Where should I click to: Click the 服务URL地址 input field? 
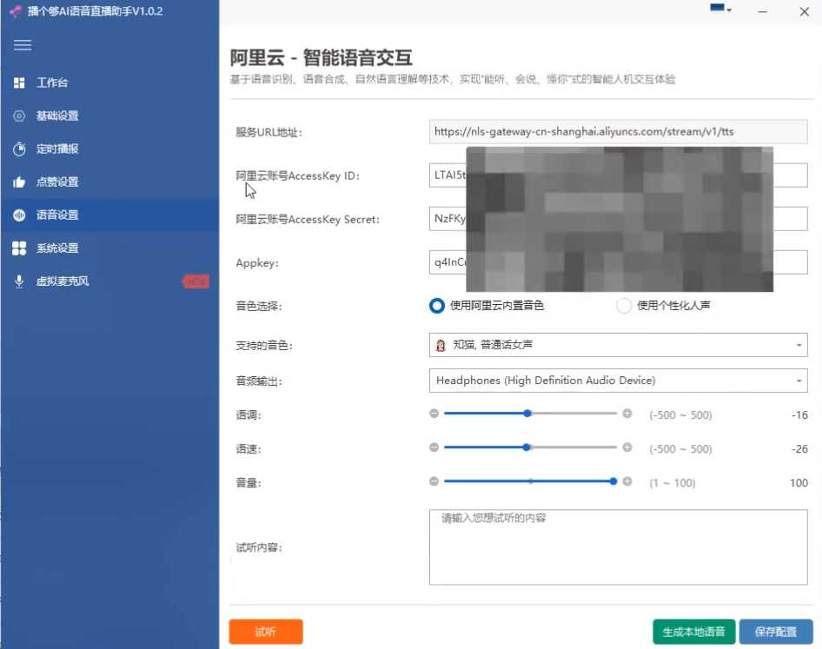(x=618, y=131)
